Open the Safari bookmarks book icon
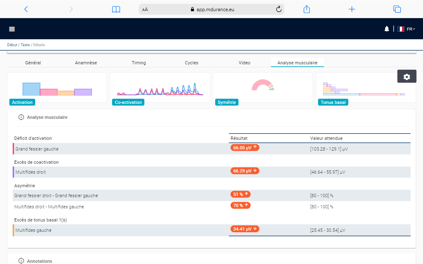This screenshot has width=423, height=264. point(116,9)
